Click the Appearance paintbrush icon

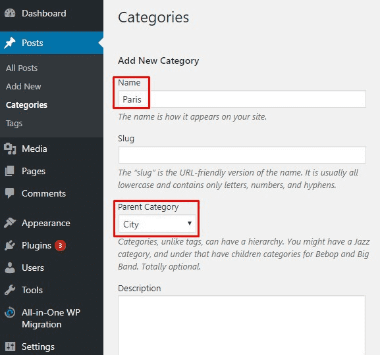point(10,223)
